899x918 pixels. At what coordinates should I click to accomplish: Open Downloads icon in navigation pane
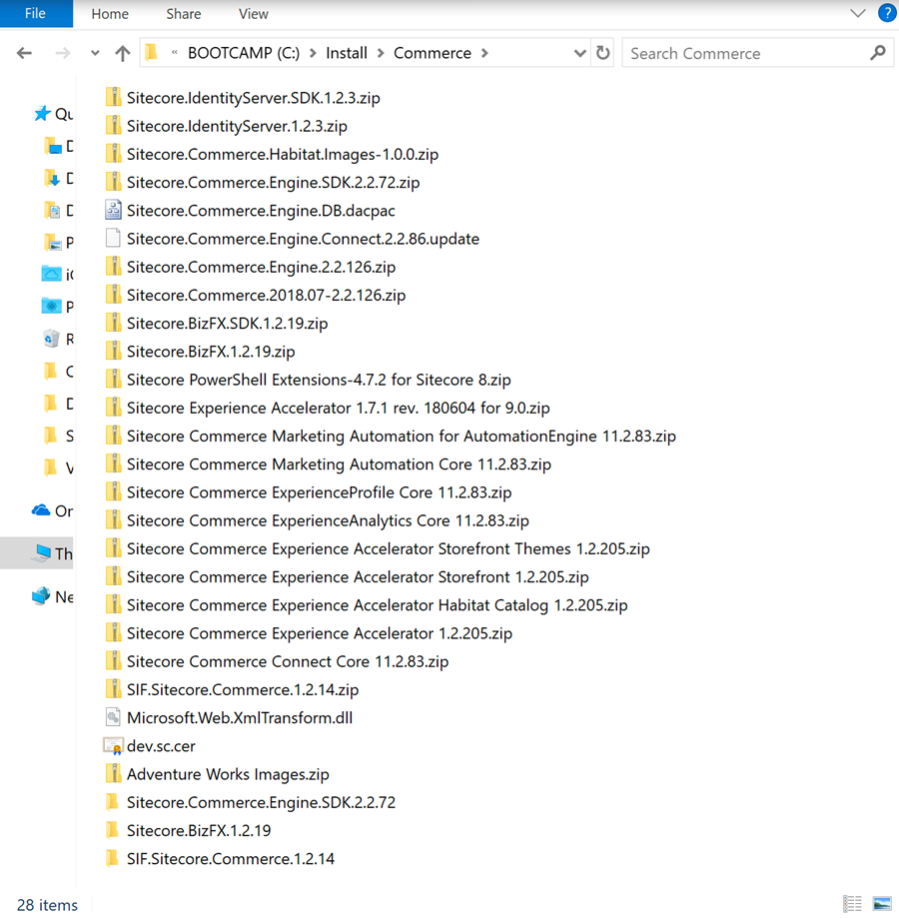point(52,178)
